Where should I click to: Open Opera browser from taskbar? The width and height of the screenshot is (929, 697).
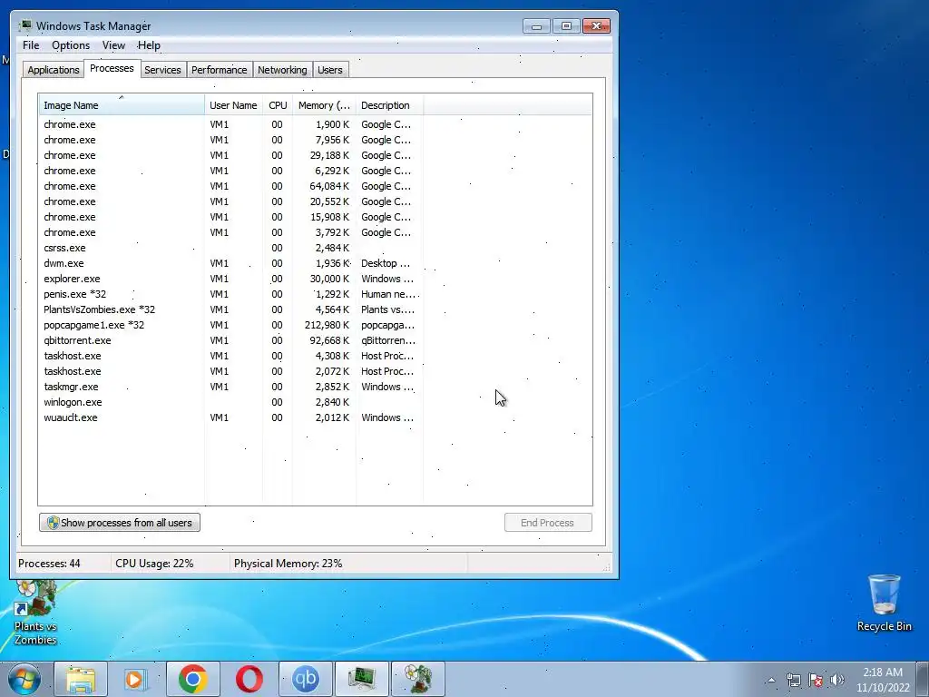click(249, 679)
